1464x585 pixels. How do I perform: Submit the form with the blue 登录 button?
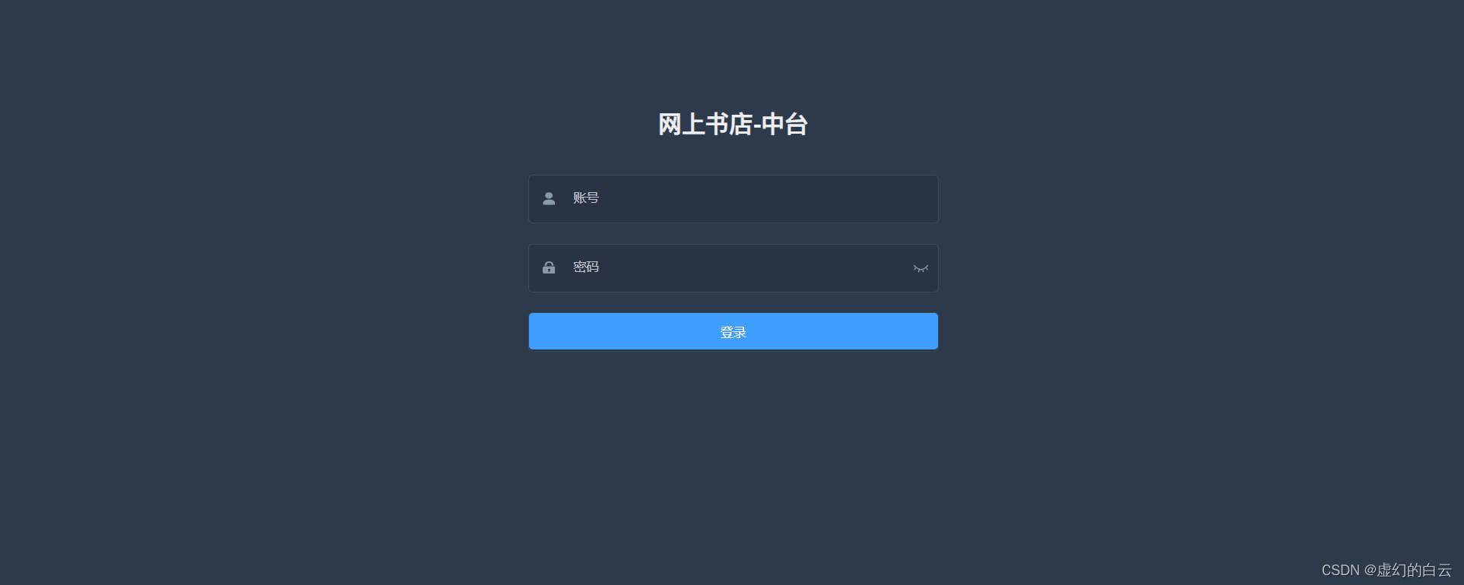734,331
